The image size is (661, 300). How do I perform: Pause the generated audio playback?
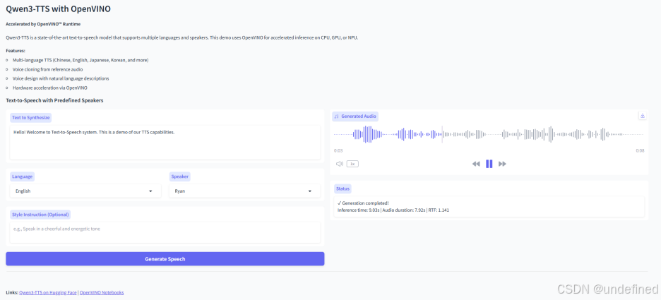[489, 164]
